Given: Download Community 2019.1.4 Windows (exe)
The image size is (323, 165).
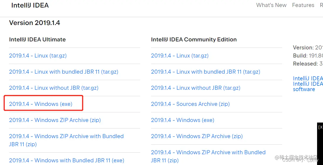Looking at the screenshot, I should [x=183, y=120].
